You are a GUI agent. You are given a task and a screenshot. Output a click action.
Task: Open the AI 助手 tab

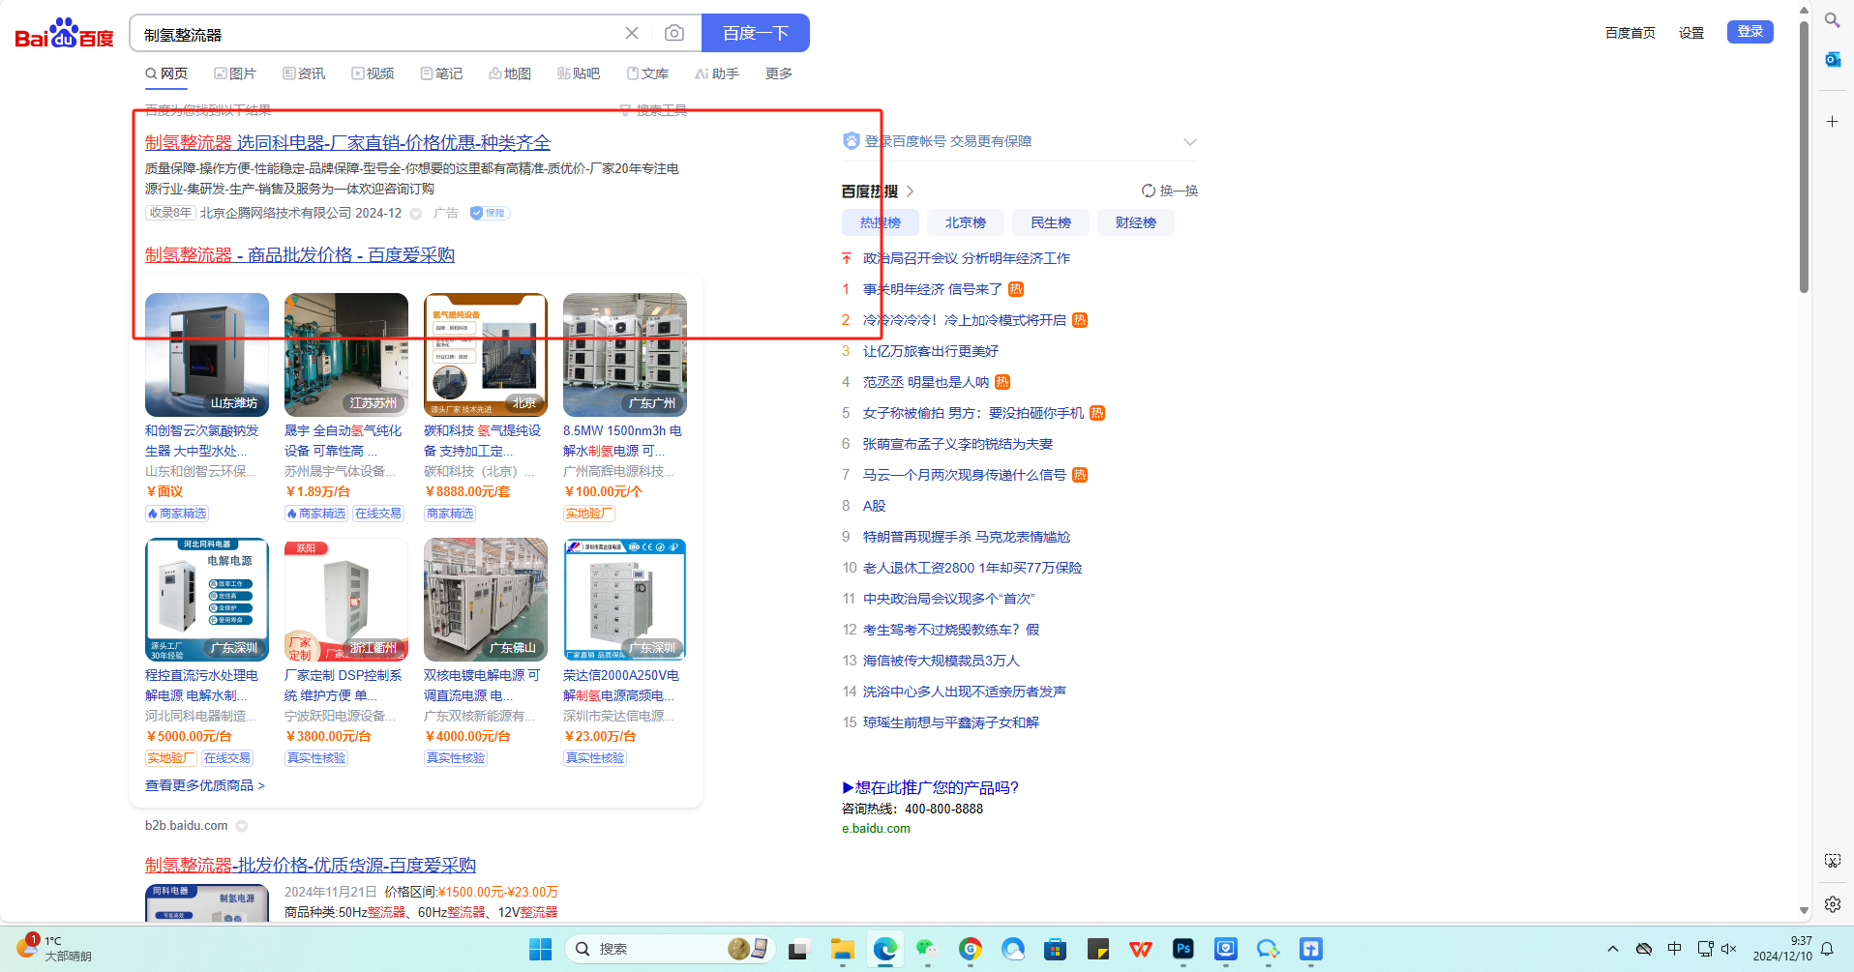point(717,74)
